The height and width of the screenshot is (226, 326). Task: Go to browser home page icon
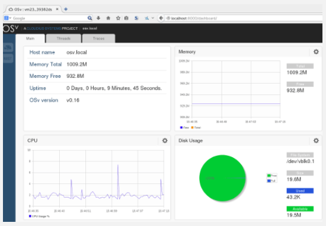coord(108,18)
